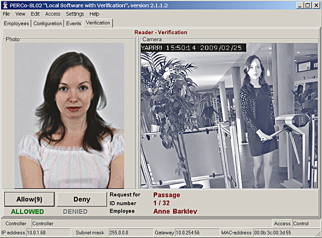Click the PERCo app icon in title bar
This screenshot has height=238, width=322.
(x=5, y=5)
